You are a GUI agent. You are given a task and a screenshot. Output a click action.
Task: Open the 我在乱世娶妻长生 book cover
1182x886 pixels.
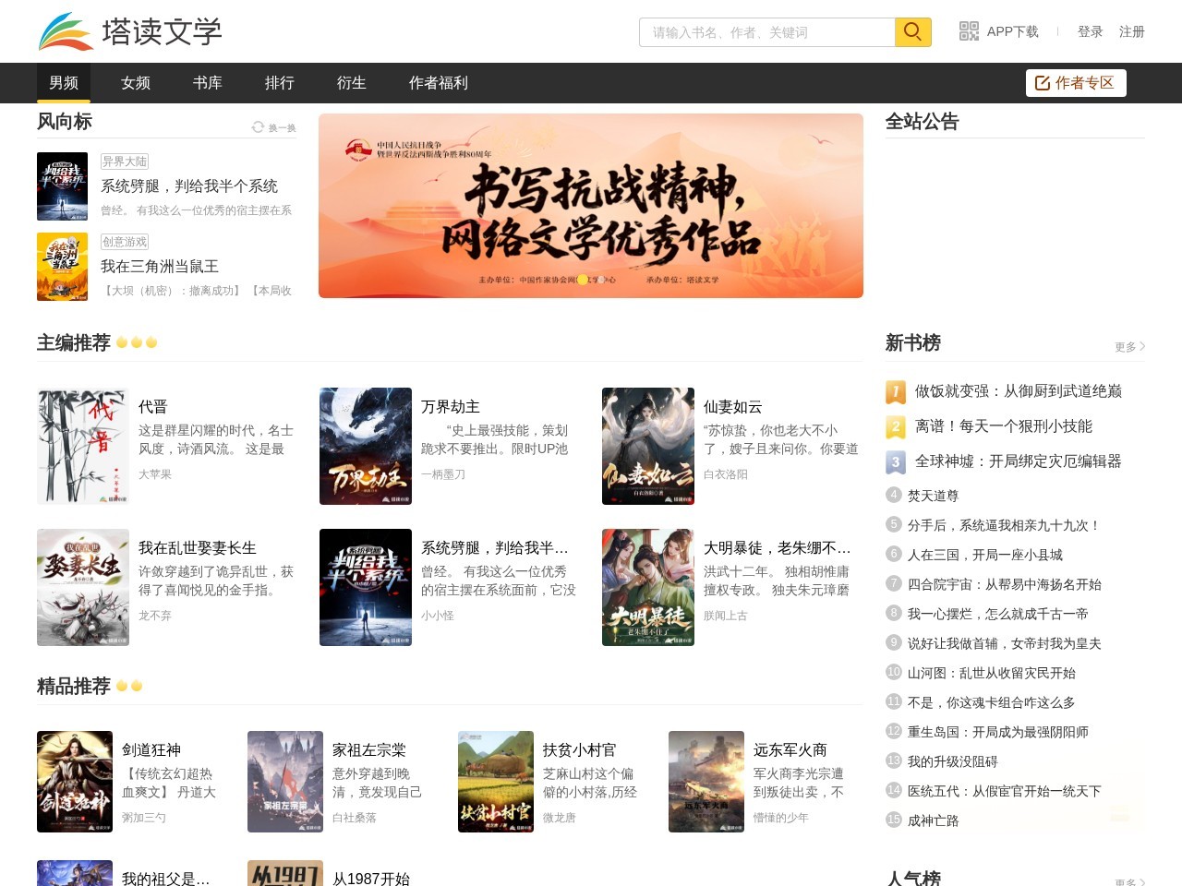83,587
